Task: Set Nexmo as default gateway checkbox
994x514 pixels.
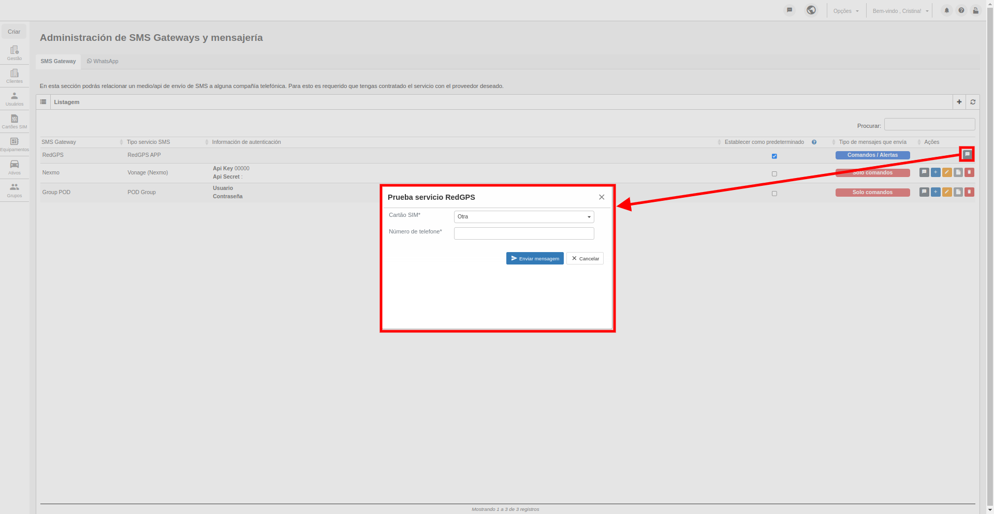Action: (774, 173)
